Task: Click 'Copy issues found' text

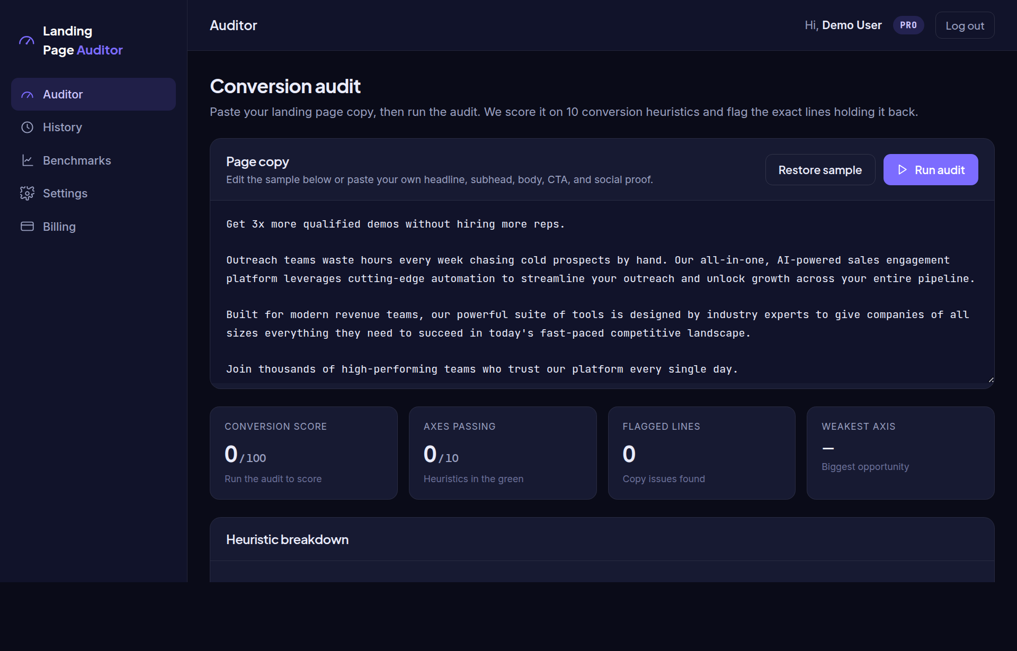Action: pyautogui.click(x=664, y=479)
